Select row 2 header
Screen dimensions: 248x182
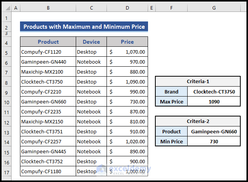tap(6, 28)
